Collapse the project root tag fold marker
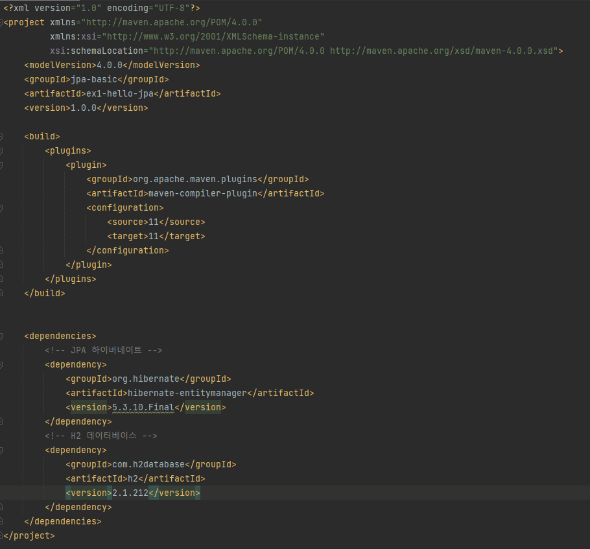Screen dimensions: 590x549 (1, 23)
